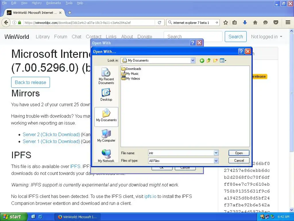This screenshot has width=294, height=221.
Task: Create a new folder icon
Action: [215, 60]
